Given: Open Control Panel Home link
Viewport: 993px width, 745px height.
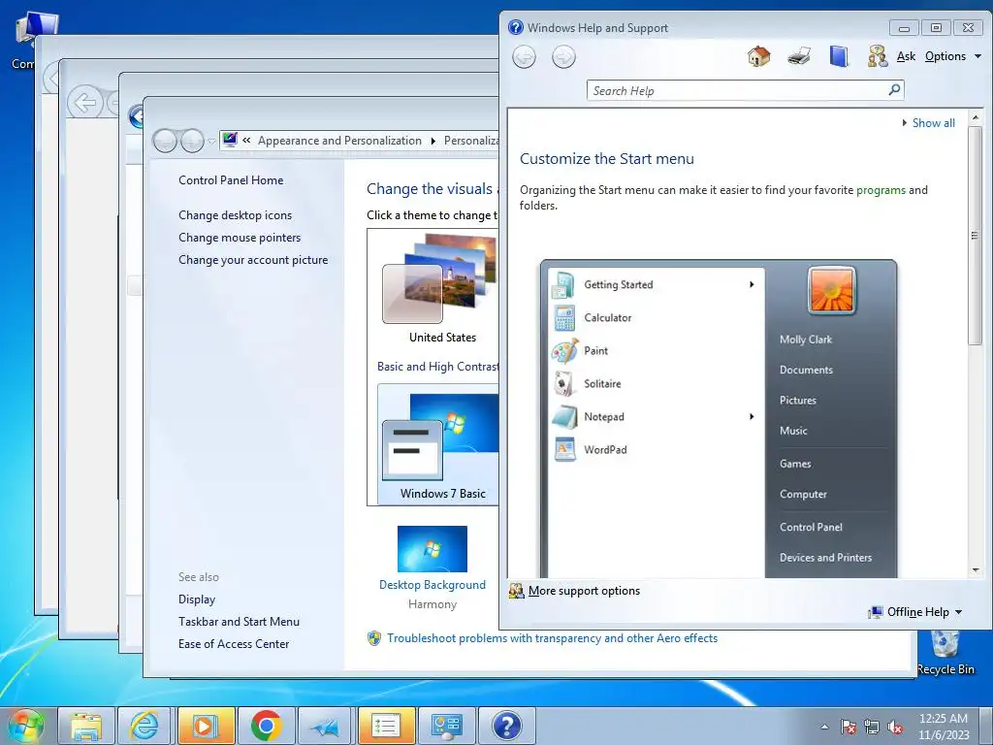Looking at the screenshot, I should click(x=231, y=180).
